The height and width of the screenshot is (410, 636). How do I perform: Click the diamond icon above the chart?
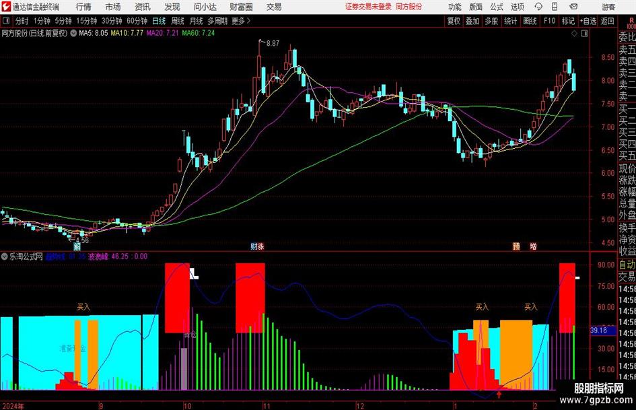point(574,33)
